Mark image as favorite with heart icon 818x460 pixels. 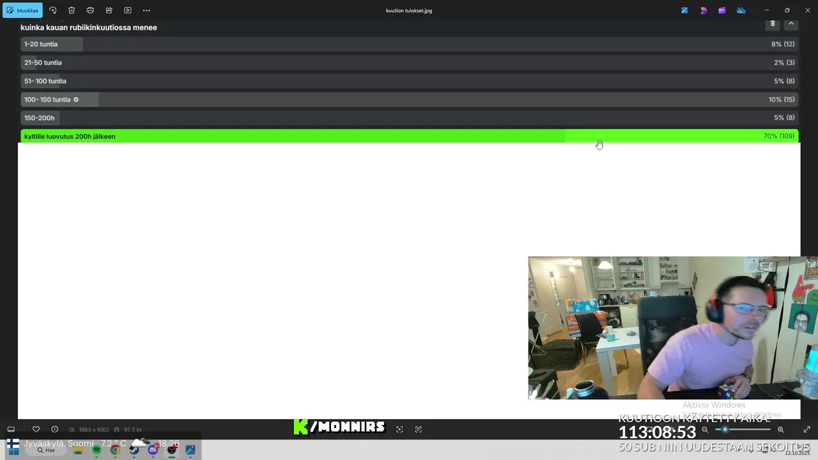click(36, 429)
